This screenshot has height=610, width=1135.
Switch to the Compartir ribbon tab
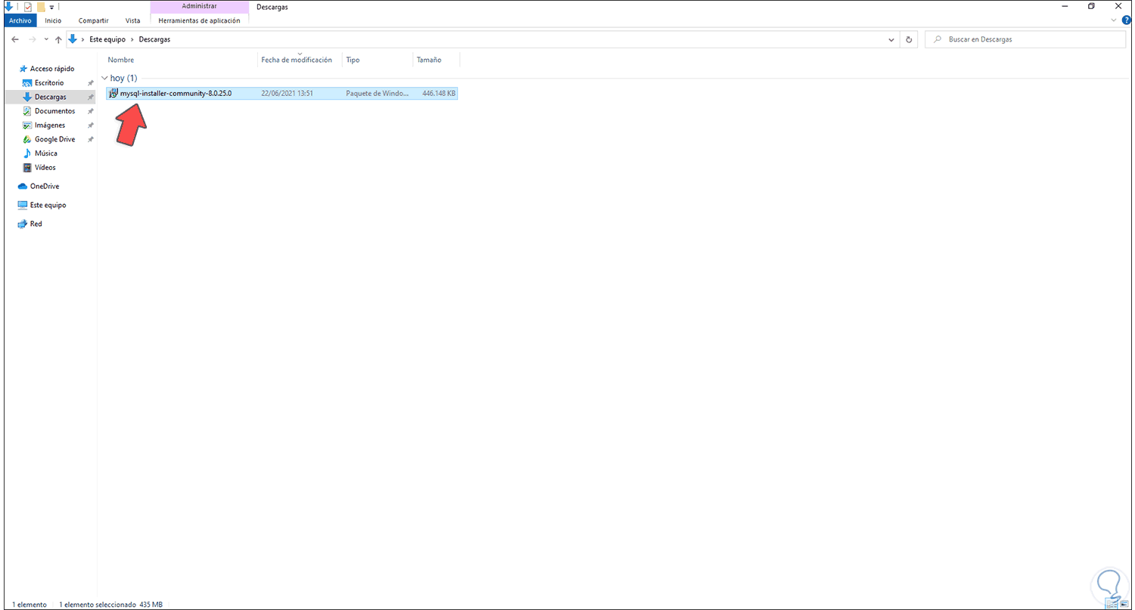coord(94,20)
